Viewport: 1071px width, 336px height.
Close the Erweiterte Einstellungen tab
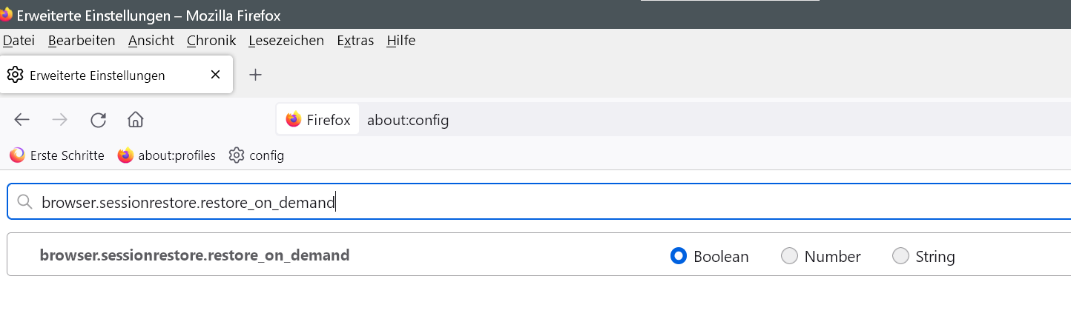pyautogui.click(x=215, y=75)
